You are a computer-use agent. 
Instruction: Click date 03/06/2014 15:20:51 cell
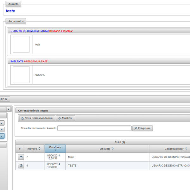(55, 157)
